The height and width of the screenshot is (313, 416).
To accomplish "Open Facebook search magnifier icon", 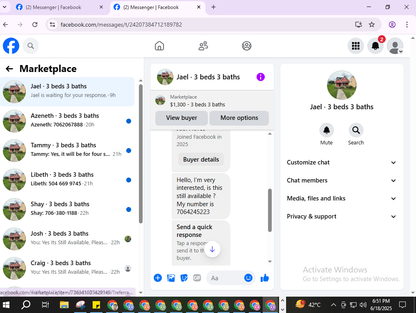I will coord(31,46).
